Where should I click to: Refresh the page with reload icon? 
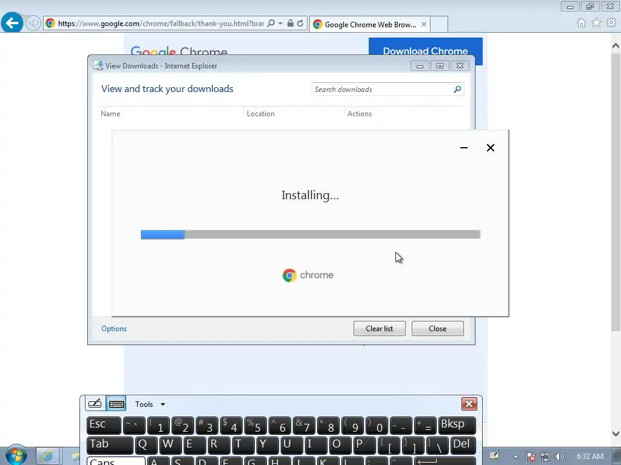point(300,24)
